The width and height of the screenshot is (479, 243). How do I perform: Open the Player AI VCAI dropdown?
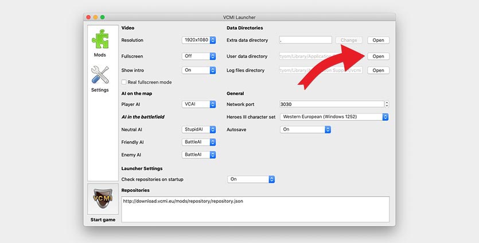coord(199,104)
